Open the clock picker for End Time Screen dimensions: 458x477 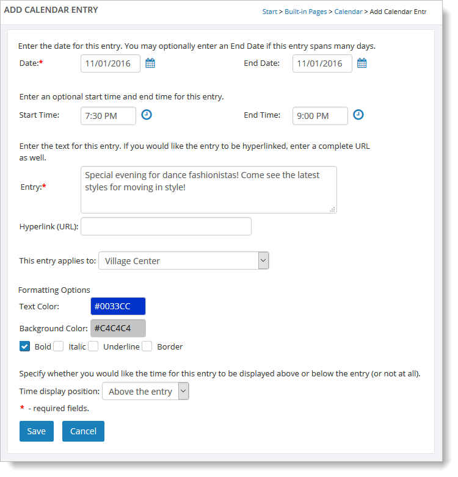tap(358, 115)
